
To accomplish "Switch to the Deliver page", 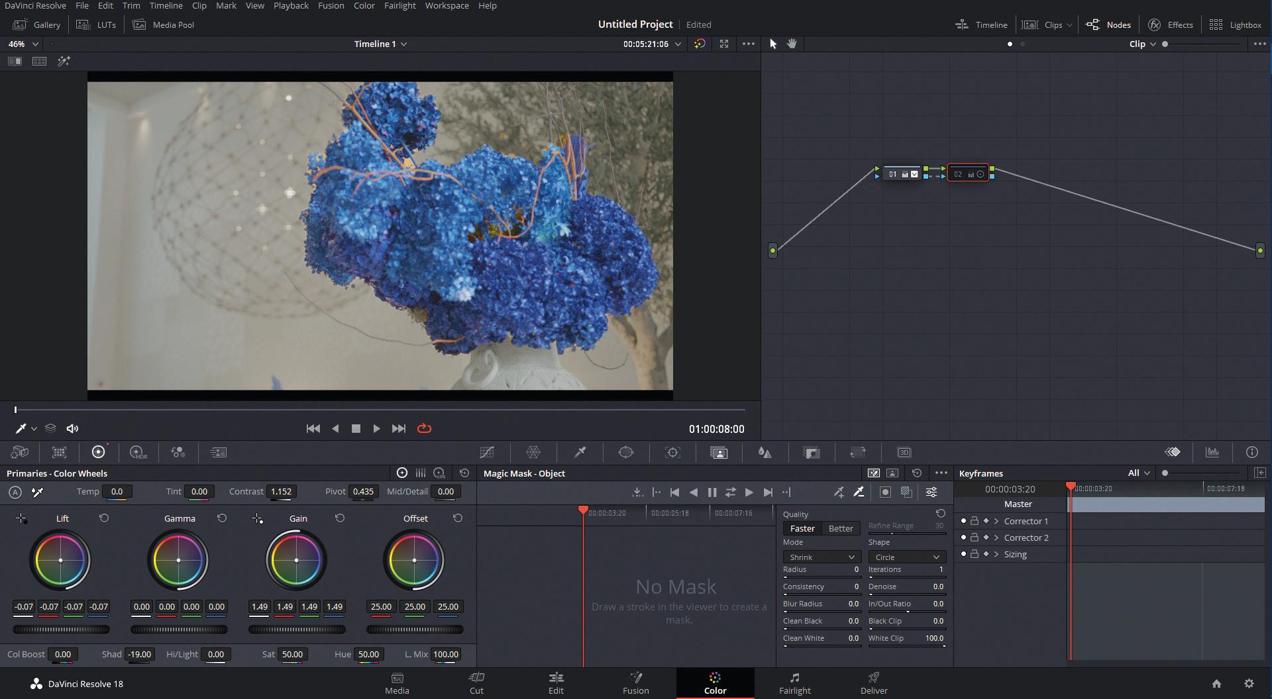I will click(x=874, y=683).
